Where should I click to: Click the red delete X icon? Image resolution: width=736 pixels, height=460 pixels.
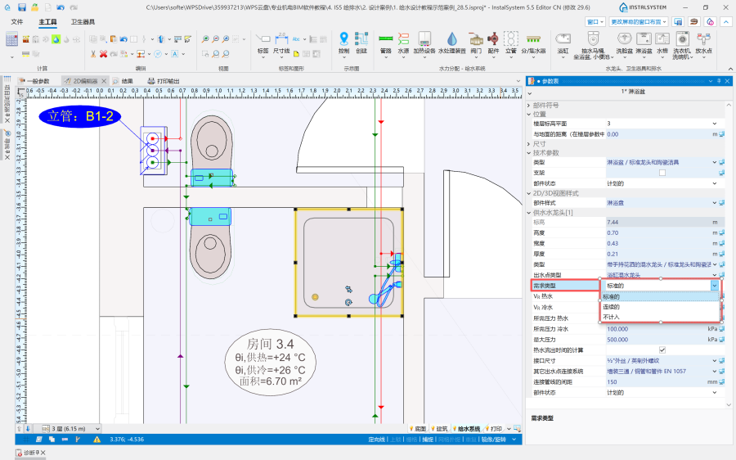pyautogui.click(x=104, y=53)
